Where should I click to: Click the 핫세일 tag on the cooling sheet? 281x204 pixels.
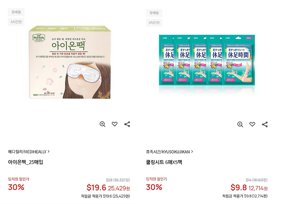click(154, 13)
